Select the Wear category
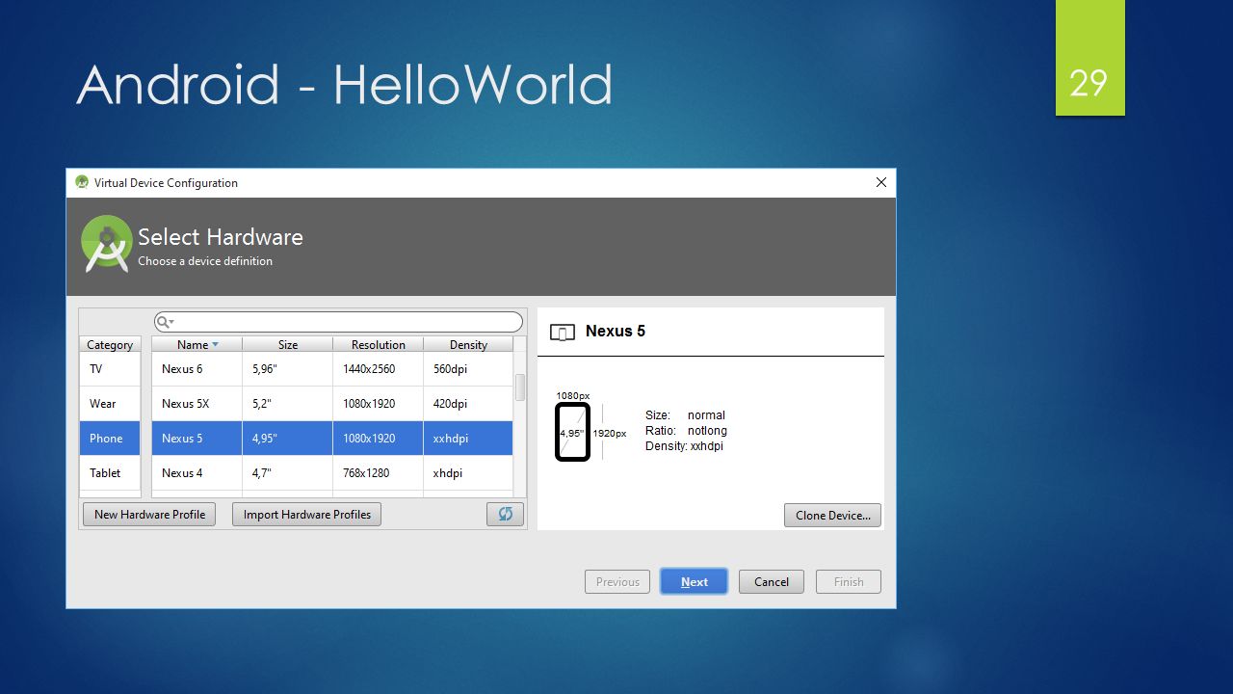 click(110, 404)
